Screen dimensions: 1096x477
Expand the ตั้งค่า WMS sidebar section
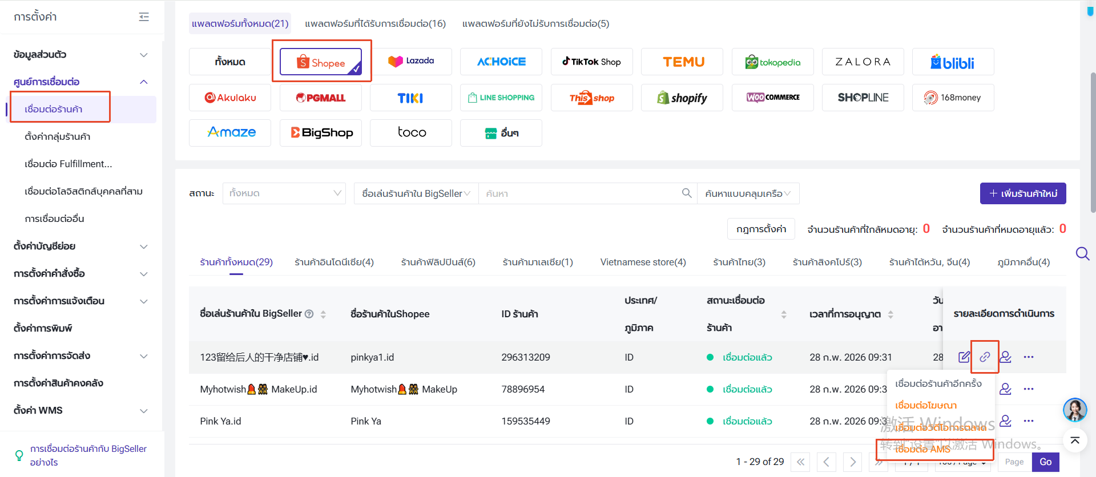(x=144, y=411)
